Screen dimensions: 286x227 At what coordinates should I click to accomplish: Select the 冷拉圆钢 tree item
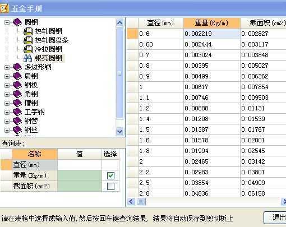48,49
